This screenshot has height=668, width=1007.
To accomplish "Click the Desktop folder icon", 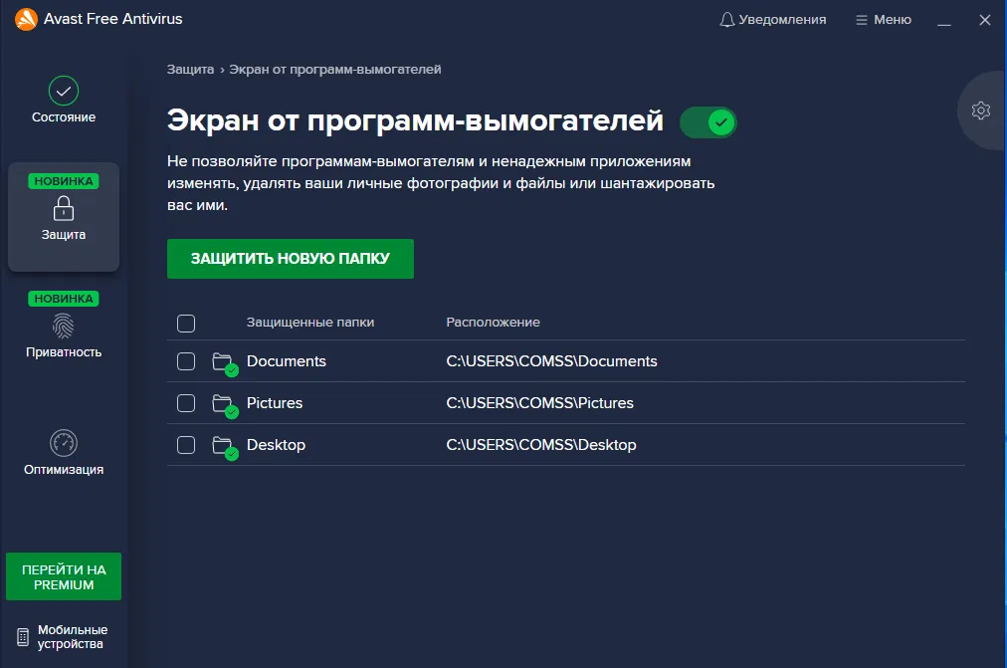I will 225,447.
